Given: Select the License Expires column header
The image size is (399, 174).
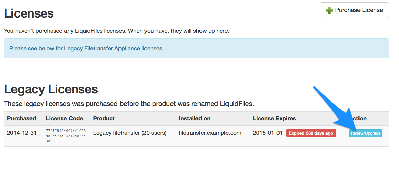Looking at the screenshot, I should (274, 118).
